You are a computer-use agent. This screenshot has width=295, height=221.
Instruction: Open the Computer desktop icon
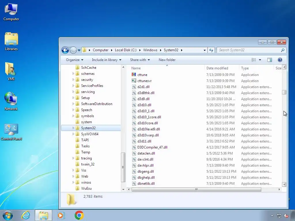tap(11, 12)
